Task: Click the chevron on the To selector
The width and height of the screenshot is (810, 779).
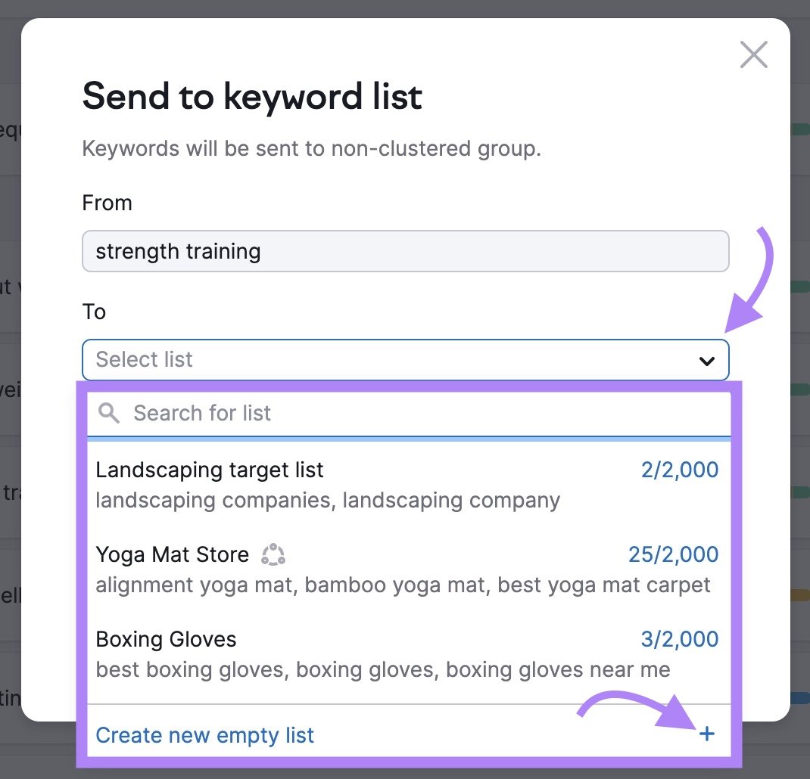Action: pos(706,361)
